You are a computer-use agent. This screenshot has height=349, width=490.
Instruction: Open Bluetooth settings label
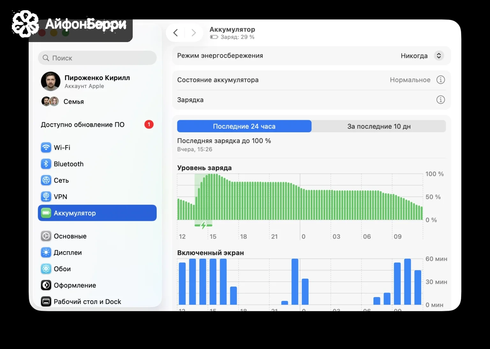pyautogui.click(x=69, y=164)
